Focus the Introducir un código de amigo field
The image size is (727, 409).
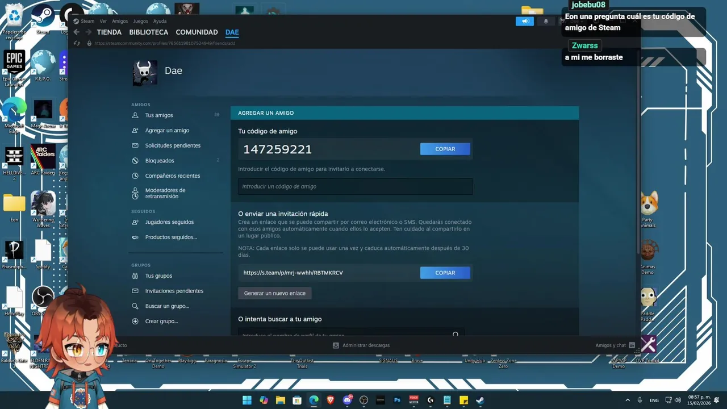click(x=356, y=186)
